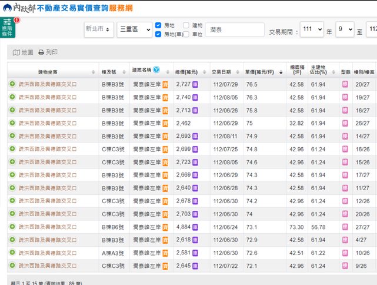
Task: Click the help icon beside 建案名稱
Action: (156, 70)
